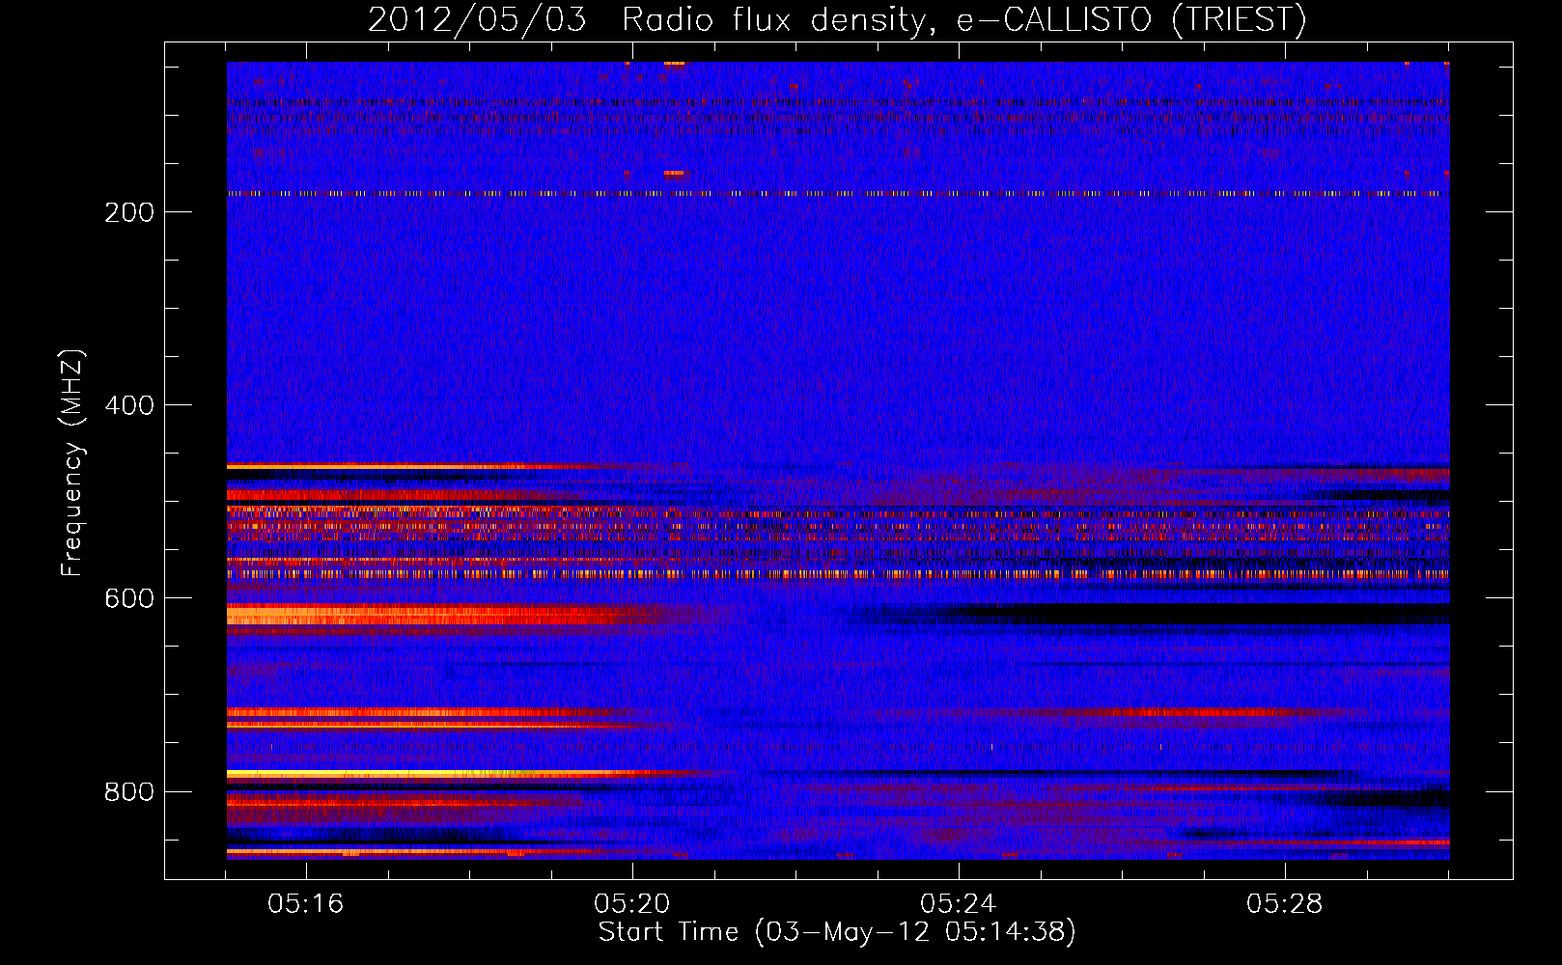Click the 400 frequency tick label
The image size is (1562, 965).
coord(129,405)
